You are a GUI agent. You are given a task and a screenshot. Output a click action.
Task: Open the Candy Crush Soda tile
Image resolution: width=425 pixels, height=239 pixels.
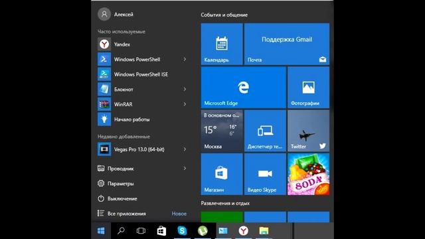click(x=308, y=174)
